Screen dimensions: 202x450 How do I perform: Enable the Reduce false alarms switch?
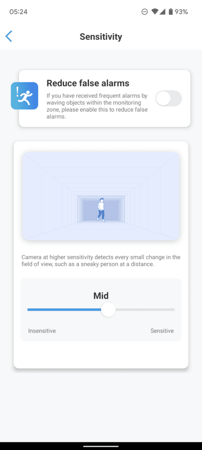click(x=169, y=98)
